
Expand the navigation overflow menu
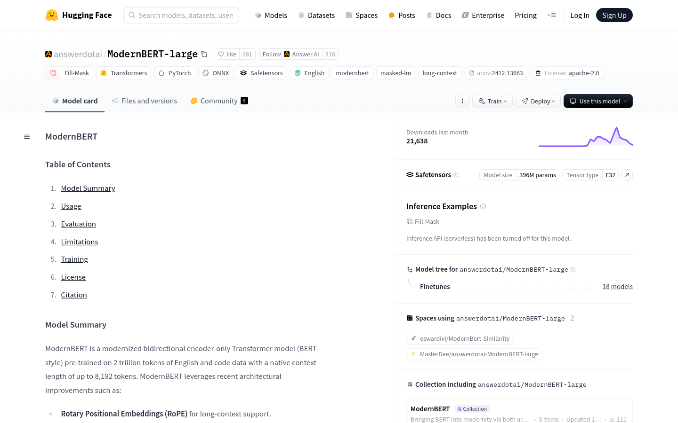(551, 15)
